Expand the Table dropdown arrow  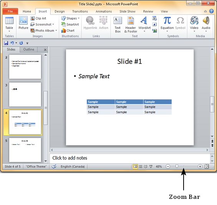[9, 31]
